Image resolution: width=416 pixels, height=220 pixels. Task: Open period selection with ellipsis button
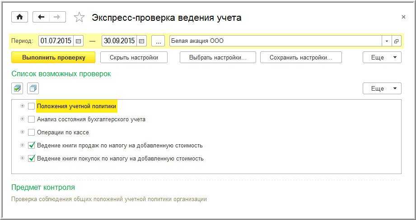pyautogui.click(x=158, y=41)
